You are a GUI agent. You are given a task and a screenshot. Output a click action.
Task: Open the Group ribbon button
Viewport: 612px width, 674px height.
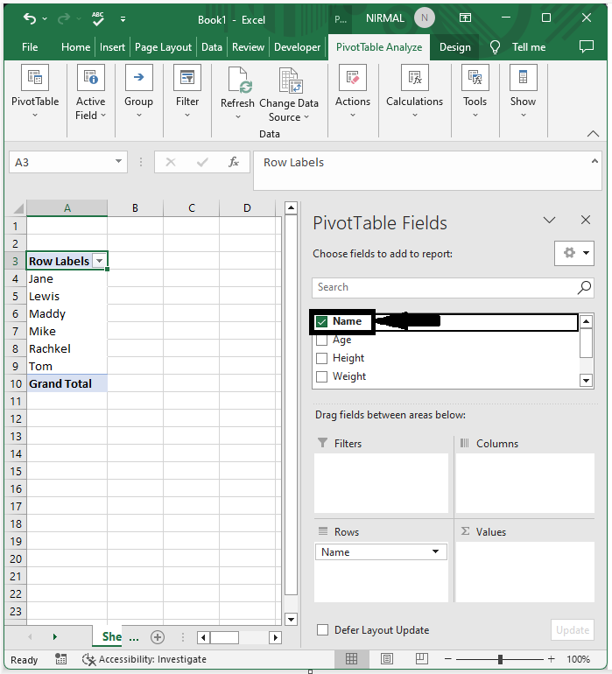point(139,92)
